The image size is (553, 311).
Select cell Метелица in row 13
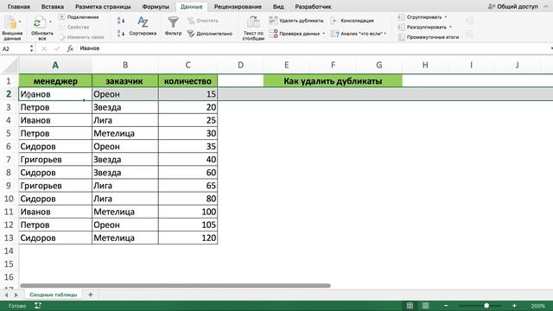(x=125, y=238)
